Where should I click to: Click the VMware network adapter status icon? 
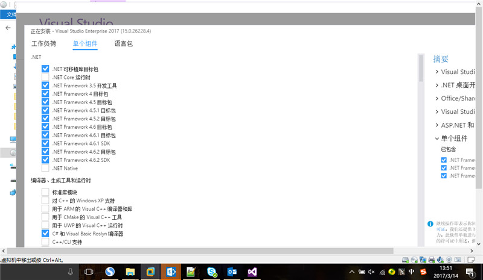pyautogui.click(x=423, y=260)
